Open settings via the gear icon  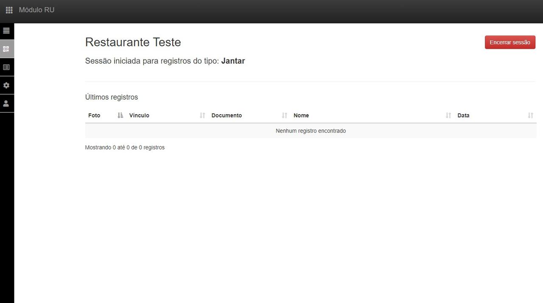[x=6, y=85]
